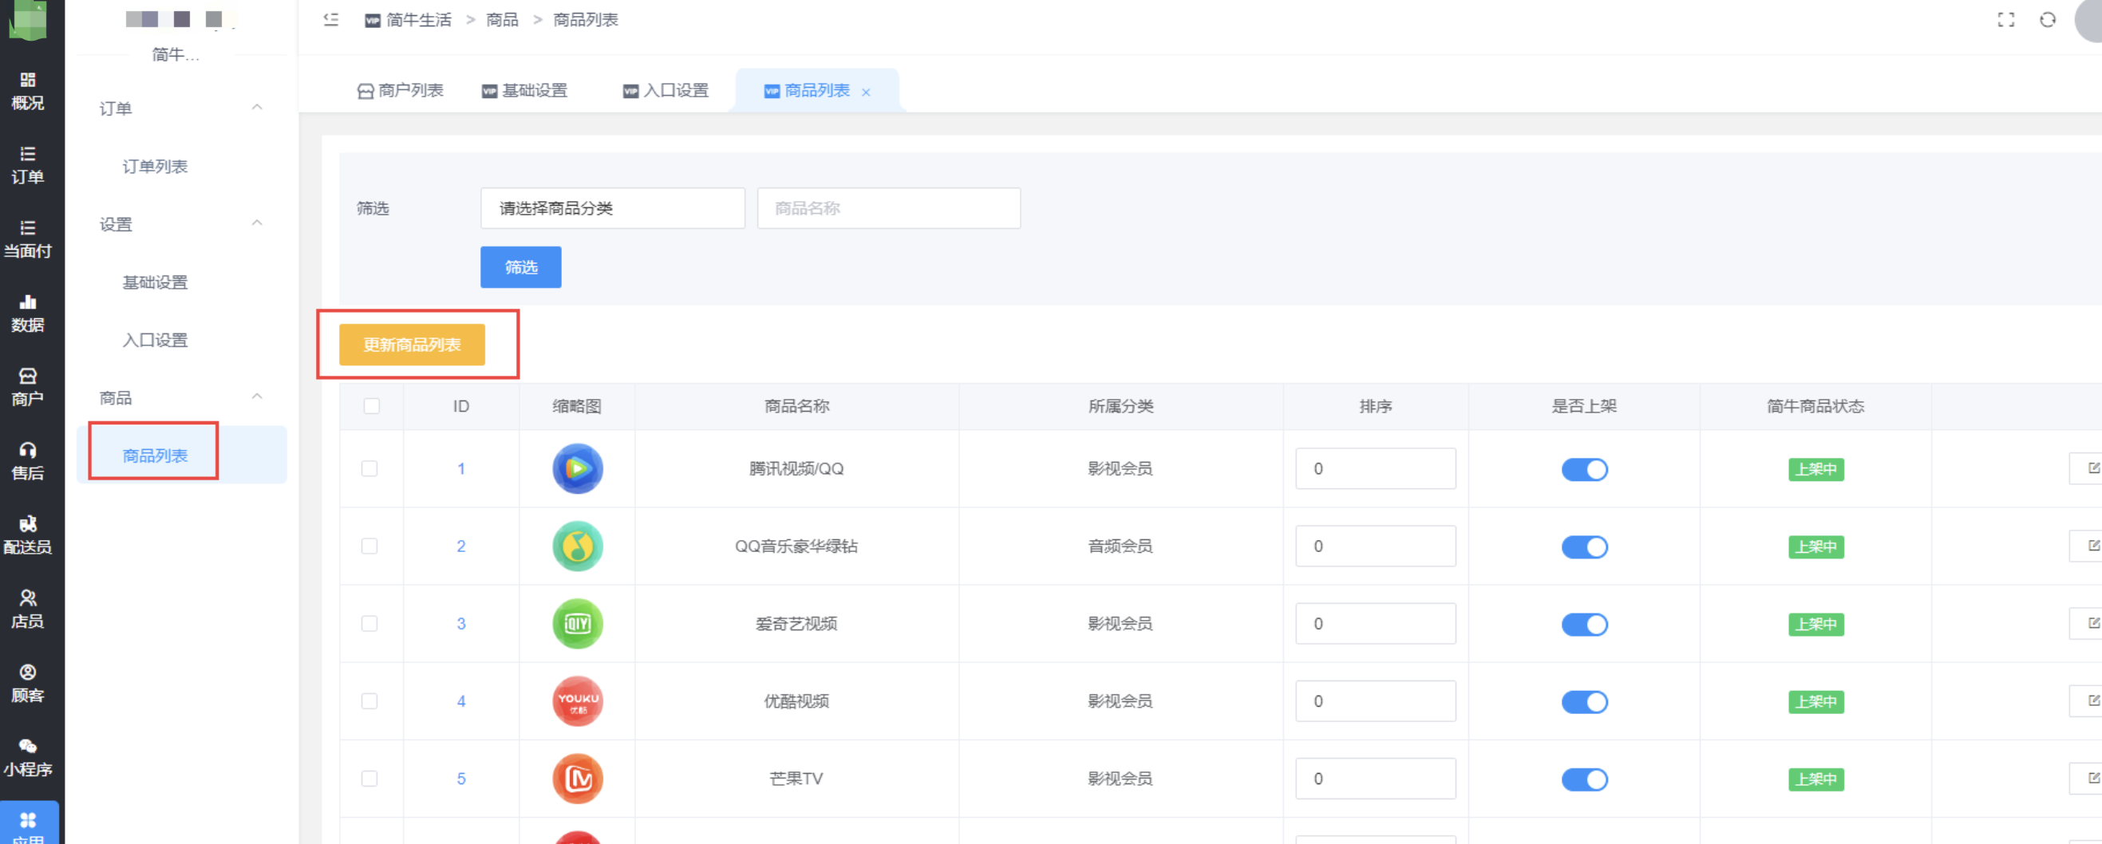Check the QQ音乐豪华绿钻 row checkbox
This screenshot has width=2102, height=844.
click(369, 546)
